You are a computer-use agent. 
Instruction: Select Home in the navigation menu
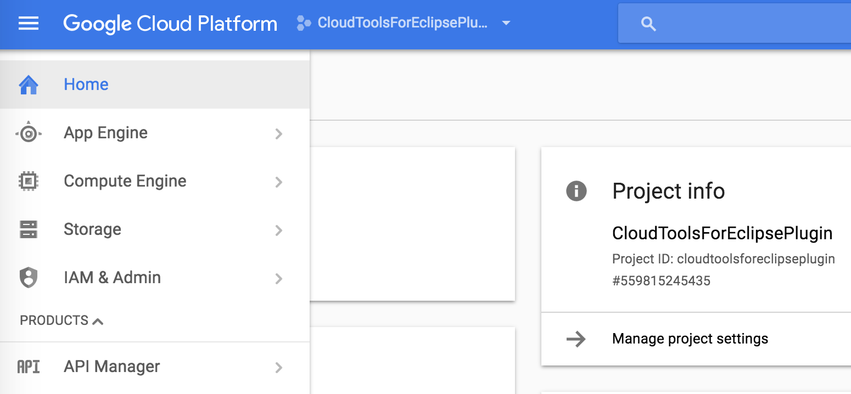(86, 85)
